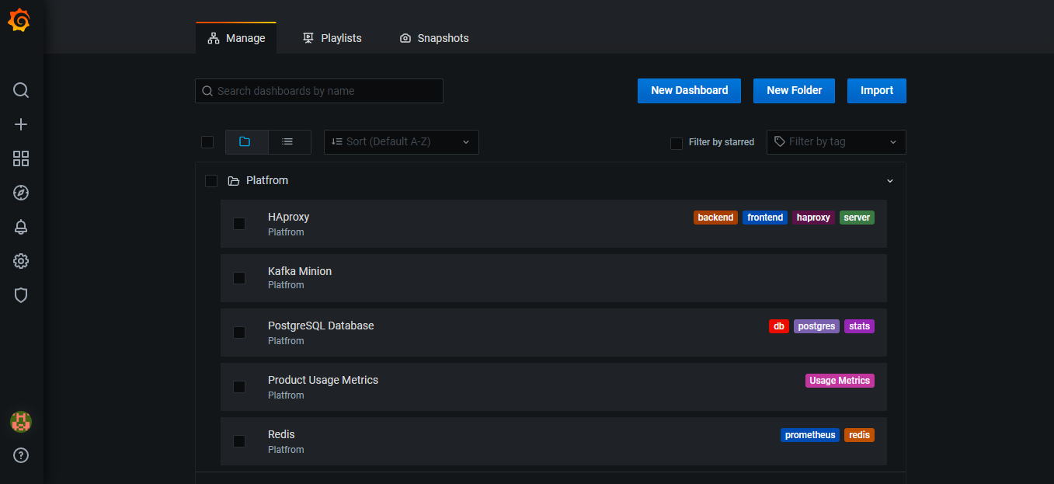Click the server tag on HAproxy
The height and width of the screenshot is (484, 1054).
pyautogui.click(x=857, y=218)
